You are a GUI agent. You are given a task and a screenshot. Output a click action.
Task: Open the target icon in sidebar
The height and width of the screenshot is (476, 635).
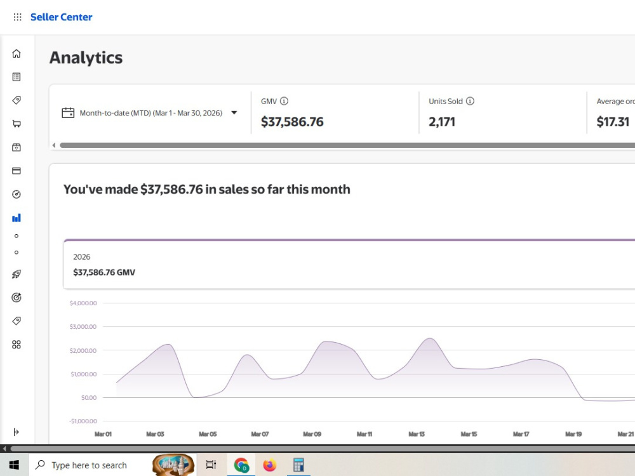coord(17,298)
